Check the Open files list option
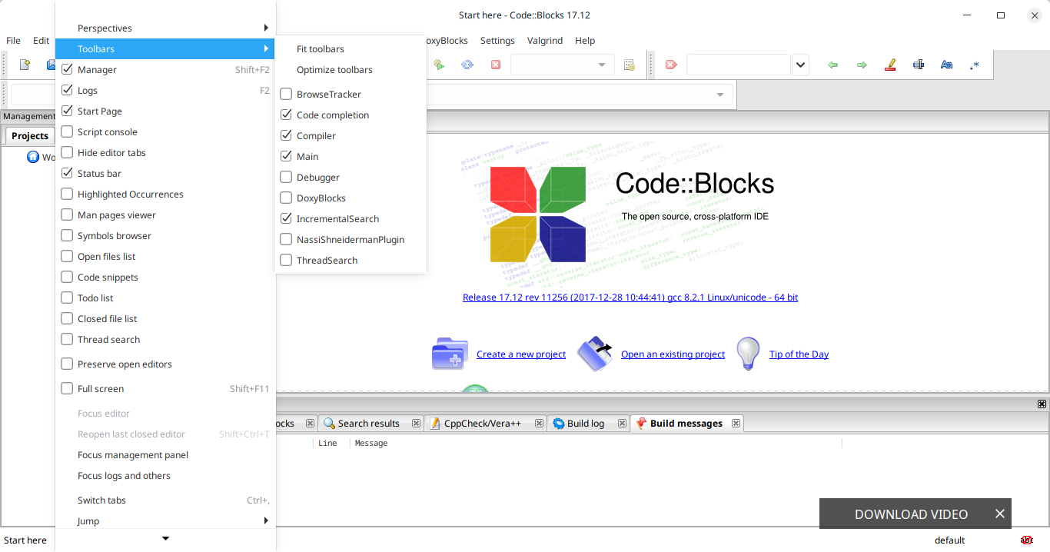 point(67,256)
